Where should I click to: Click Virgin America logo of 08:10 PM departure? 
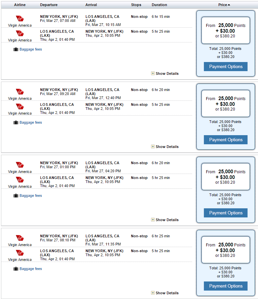[20, 238]
